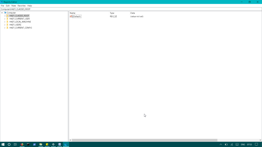Open Command Prompt from the taskbar
The image size is (262, 147).
coord(28,144)
